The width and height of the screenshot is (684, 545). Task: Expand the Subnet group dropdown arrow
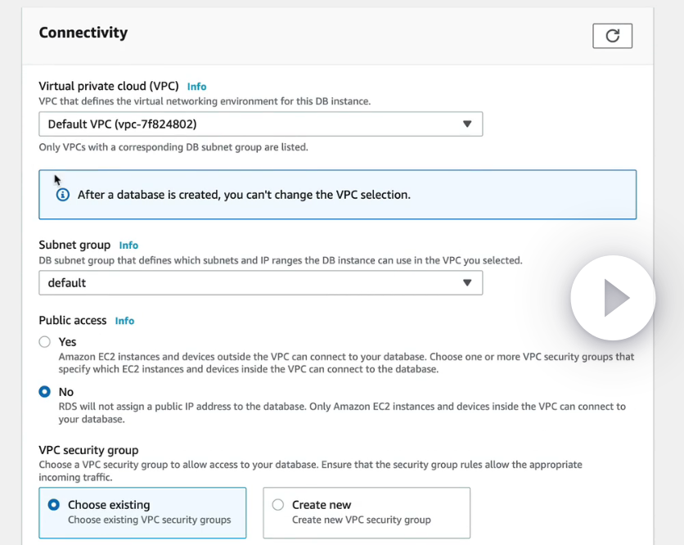[x=467, y=283]
